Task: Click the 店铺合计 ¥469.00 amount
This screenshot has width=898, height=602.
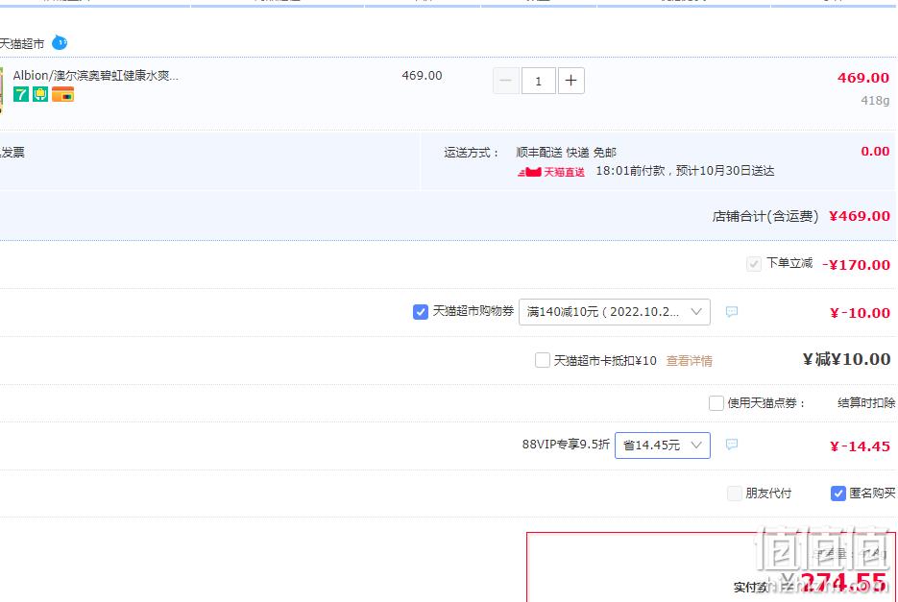Action: pos(859,216)
